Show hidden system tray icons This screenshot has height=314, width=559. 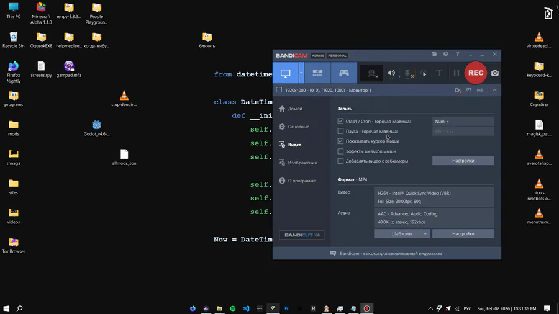point(430,308)
